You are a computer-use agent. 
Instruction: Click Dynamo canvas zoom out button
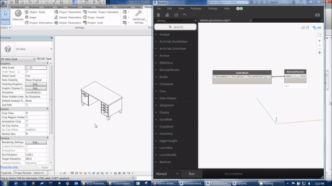[320, 45]
